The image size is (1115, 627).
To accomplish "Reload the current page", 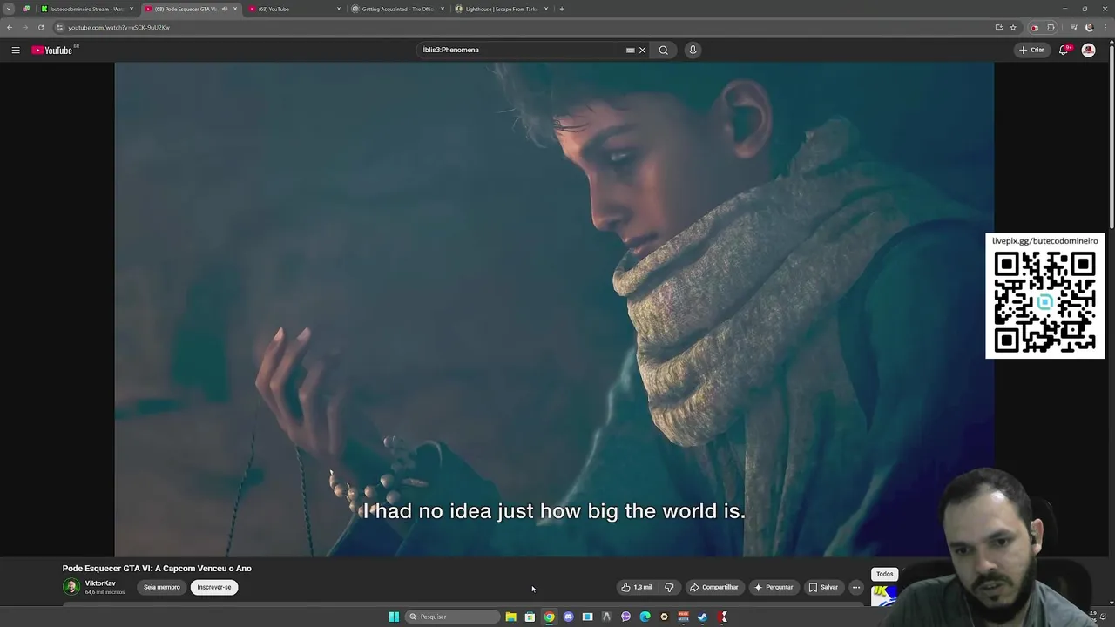I will tap(40, 27).
